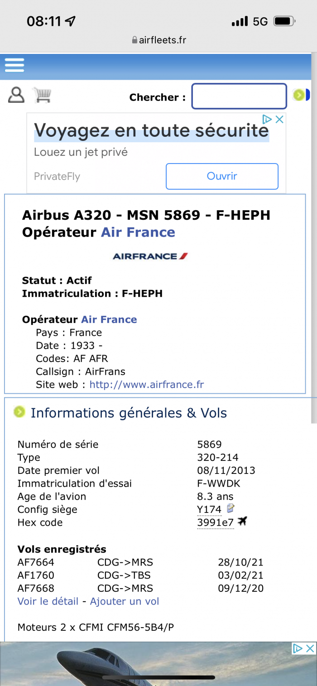Tap the Y174 seat config link
The height and width of the screenshot is (686, 317).
coord(209,509)
